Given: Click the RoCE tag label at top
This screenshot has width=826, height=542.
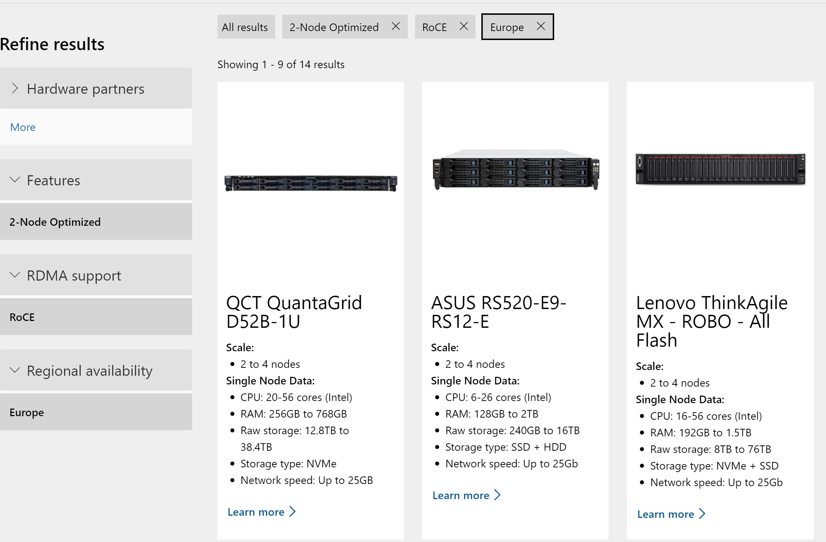Looking at the screenshot, I should tap(434, 27).
